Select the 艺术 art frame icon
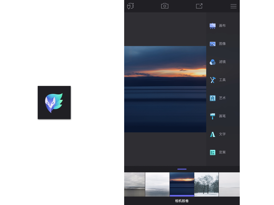Image resolution: width=274 pixels, height=205 pixels. click(x=212, y=98)
